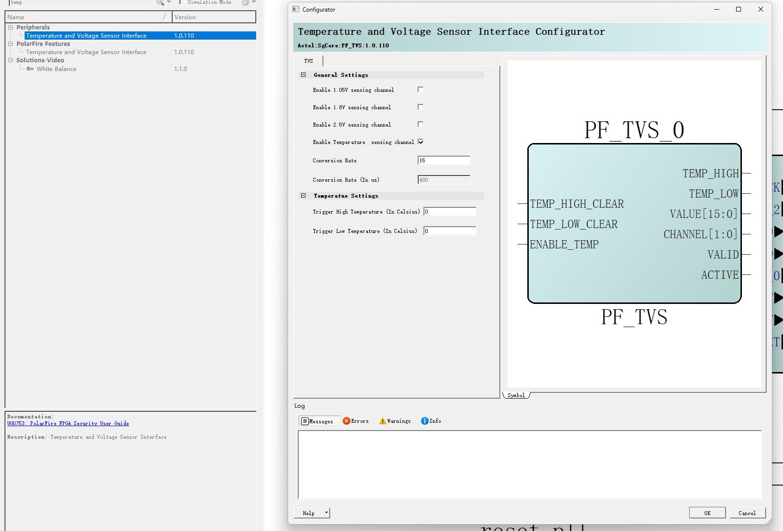Click the ENABLE_TEMP port label
The image size is (783, 531).
564,244
